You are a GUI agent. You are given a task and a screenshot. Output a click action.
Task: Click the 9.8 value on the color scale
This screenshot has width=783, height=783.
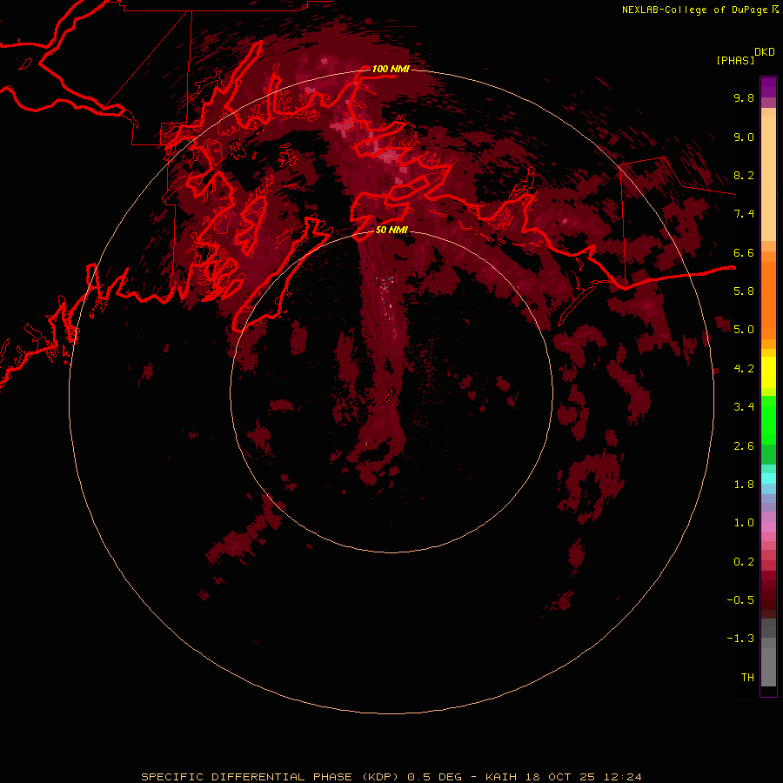(x=744, y=97)
